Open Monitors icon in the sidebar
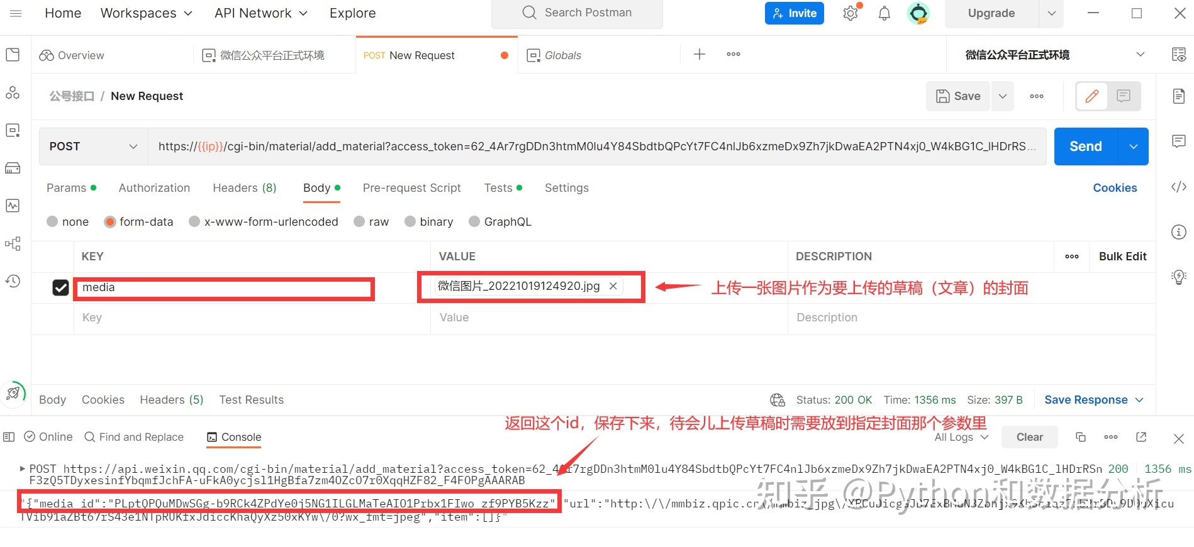This screenshot has width=1194, height=547. point(13,206)
